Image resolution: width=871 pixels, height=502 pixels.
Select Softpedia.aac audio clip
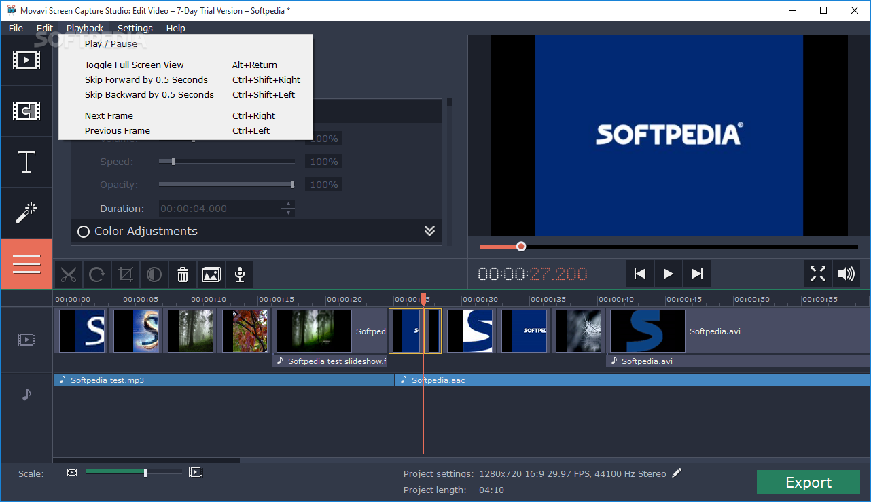[633, 380]
